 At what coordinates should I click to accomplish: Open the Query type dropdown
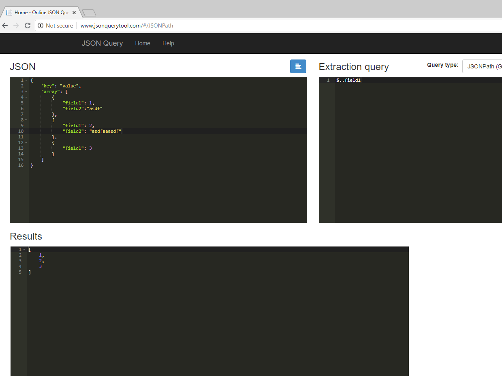click(x=482, y=66)
